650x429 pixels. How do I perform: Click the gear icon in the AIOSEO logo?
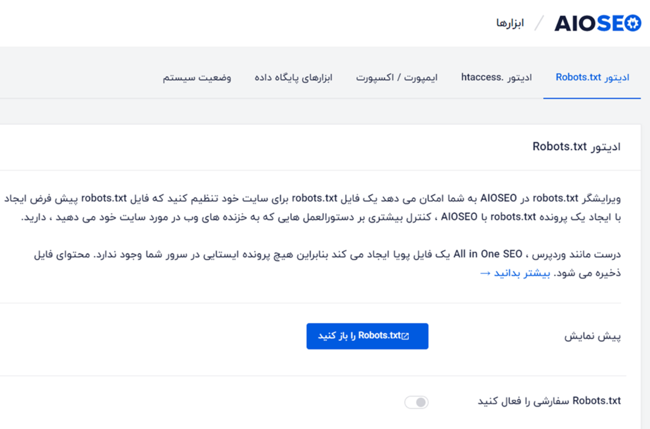coord(633,23)
